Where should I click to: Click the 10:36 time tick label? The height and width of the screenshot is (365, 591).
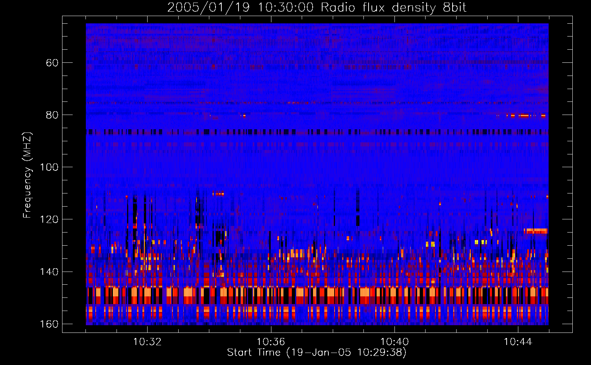(x=271, y=342)
